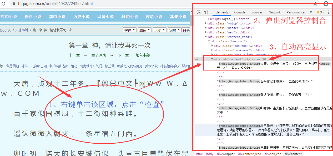Go to 玄幻小说 category
Viewport: 333px width, 156px height.
click(x=8, y=17)
